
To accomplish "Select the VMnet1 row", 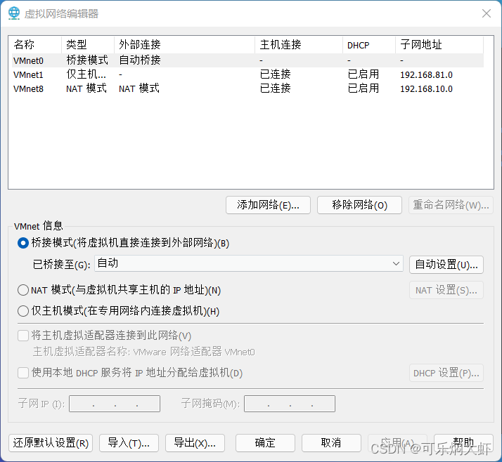I will pos(247,74).
